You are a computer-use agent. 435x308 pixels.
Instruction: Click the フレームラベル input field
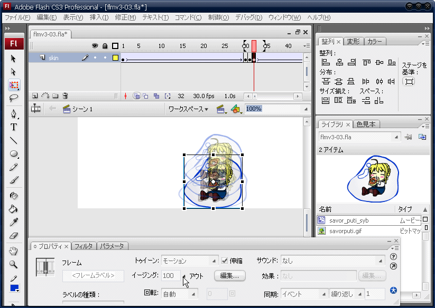coord(93,276)
